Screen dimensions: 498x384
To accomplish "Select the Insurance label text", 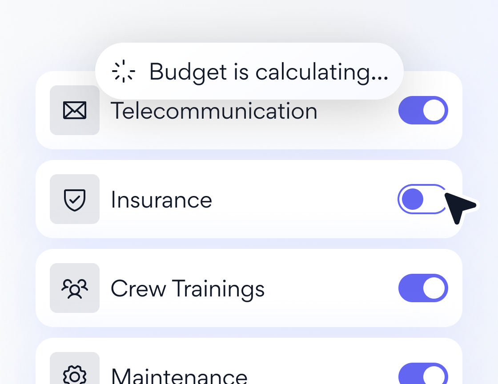I will tap(161, 200).
